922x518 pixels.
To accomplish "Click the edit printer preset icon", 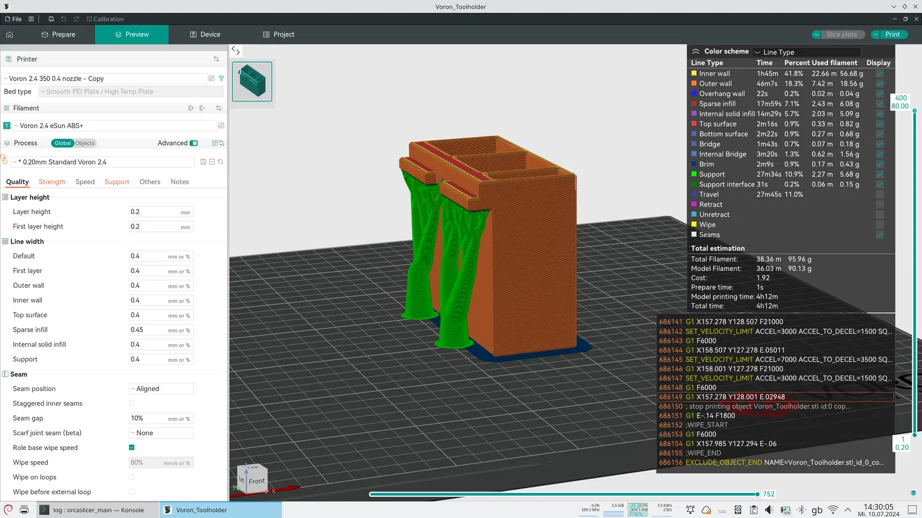I will pos(211,78).
